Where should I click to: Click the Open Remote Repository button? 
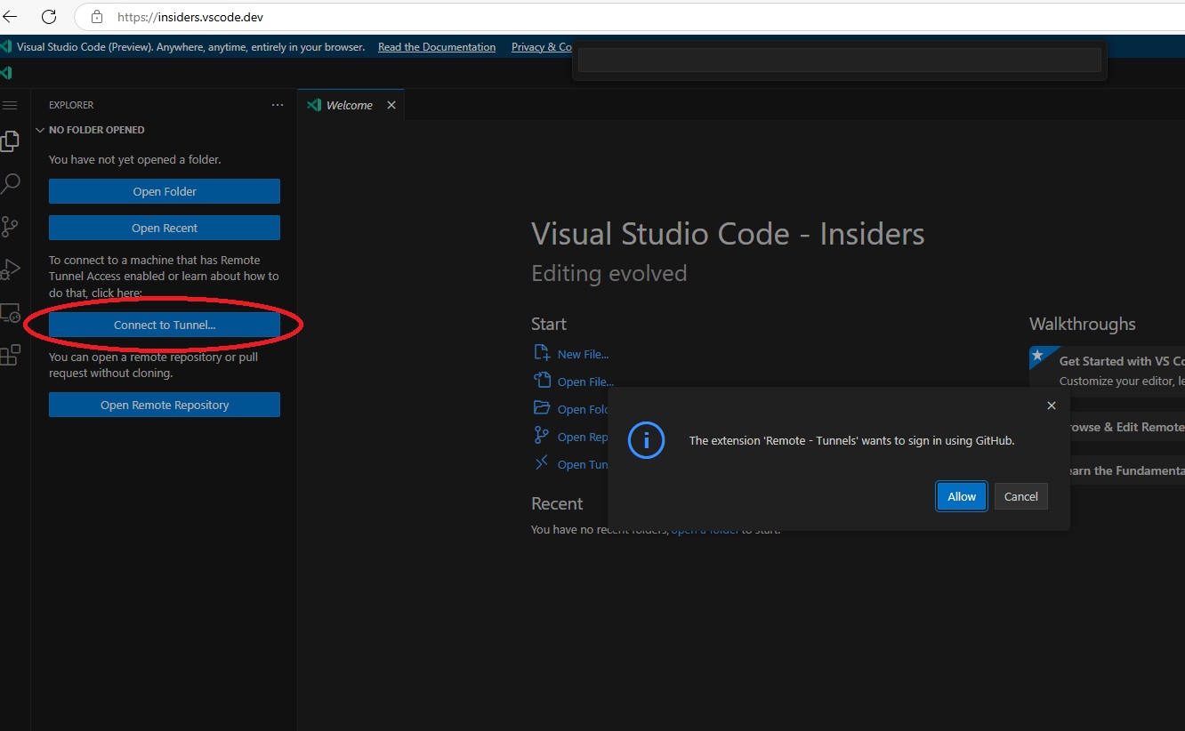click(x=165, y=404)
